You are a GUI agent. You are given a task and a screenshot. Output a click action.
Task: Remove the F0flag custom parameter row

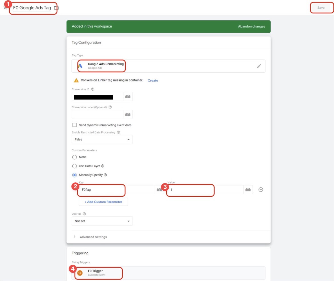[x=261, y=190]
